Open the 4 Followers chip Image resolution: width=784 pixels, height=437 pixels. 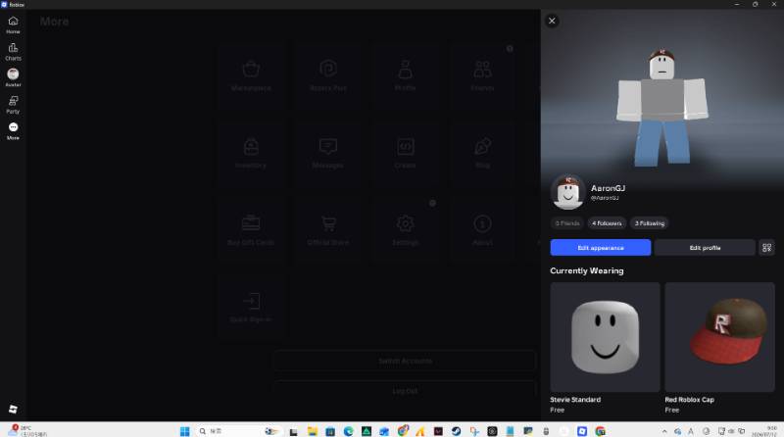tap(607, 223)
